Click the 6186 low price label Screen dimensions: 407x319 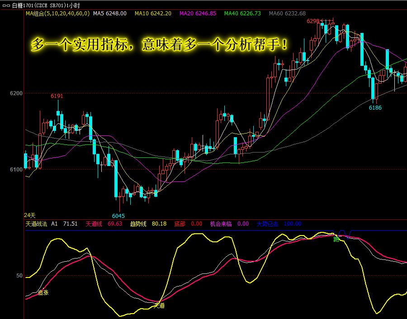point(375,108)
